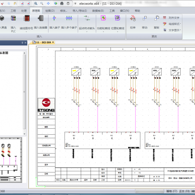This screenshot has width=195, height=195.
Task: Select the ETSONG logo in the drawing
Action: pos(46,105)
